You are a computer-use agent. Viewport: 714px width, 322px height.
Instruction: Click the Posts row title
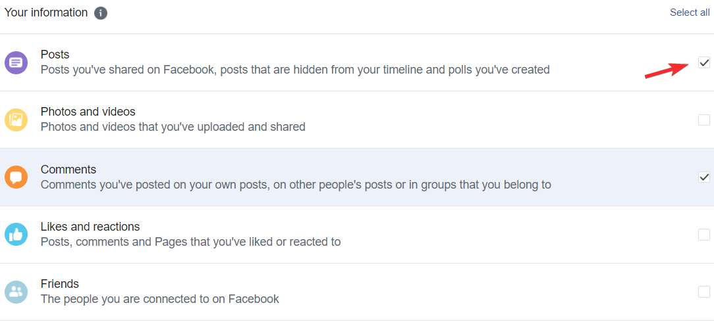point(55,55)
